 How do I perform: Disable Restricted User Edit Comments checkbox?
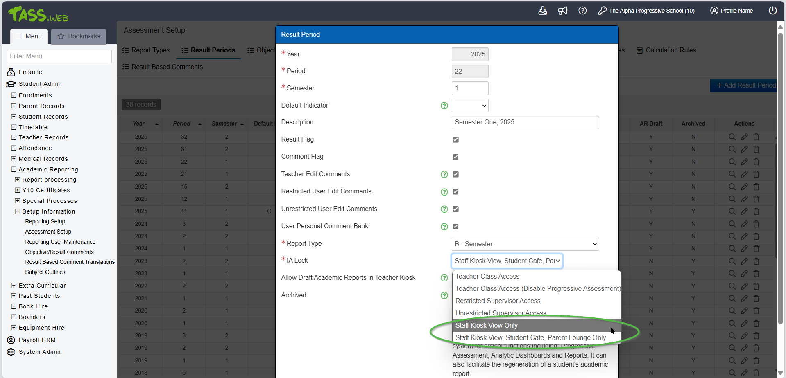coord(455,192)
